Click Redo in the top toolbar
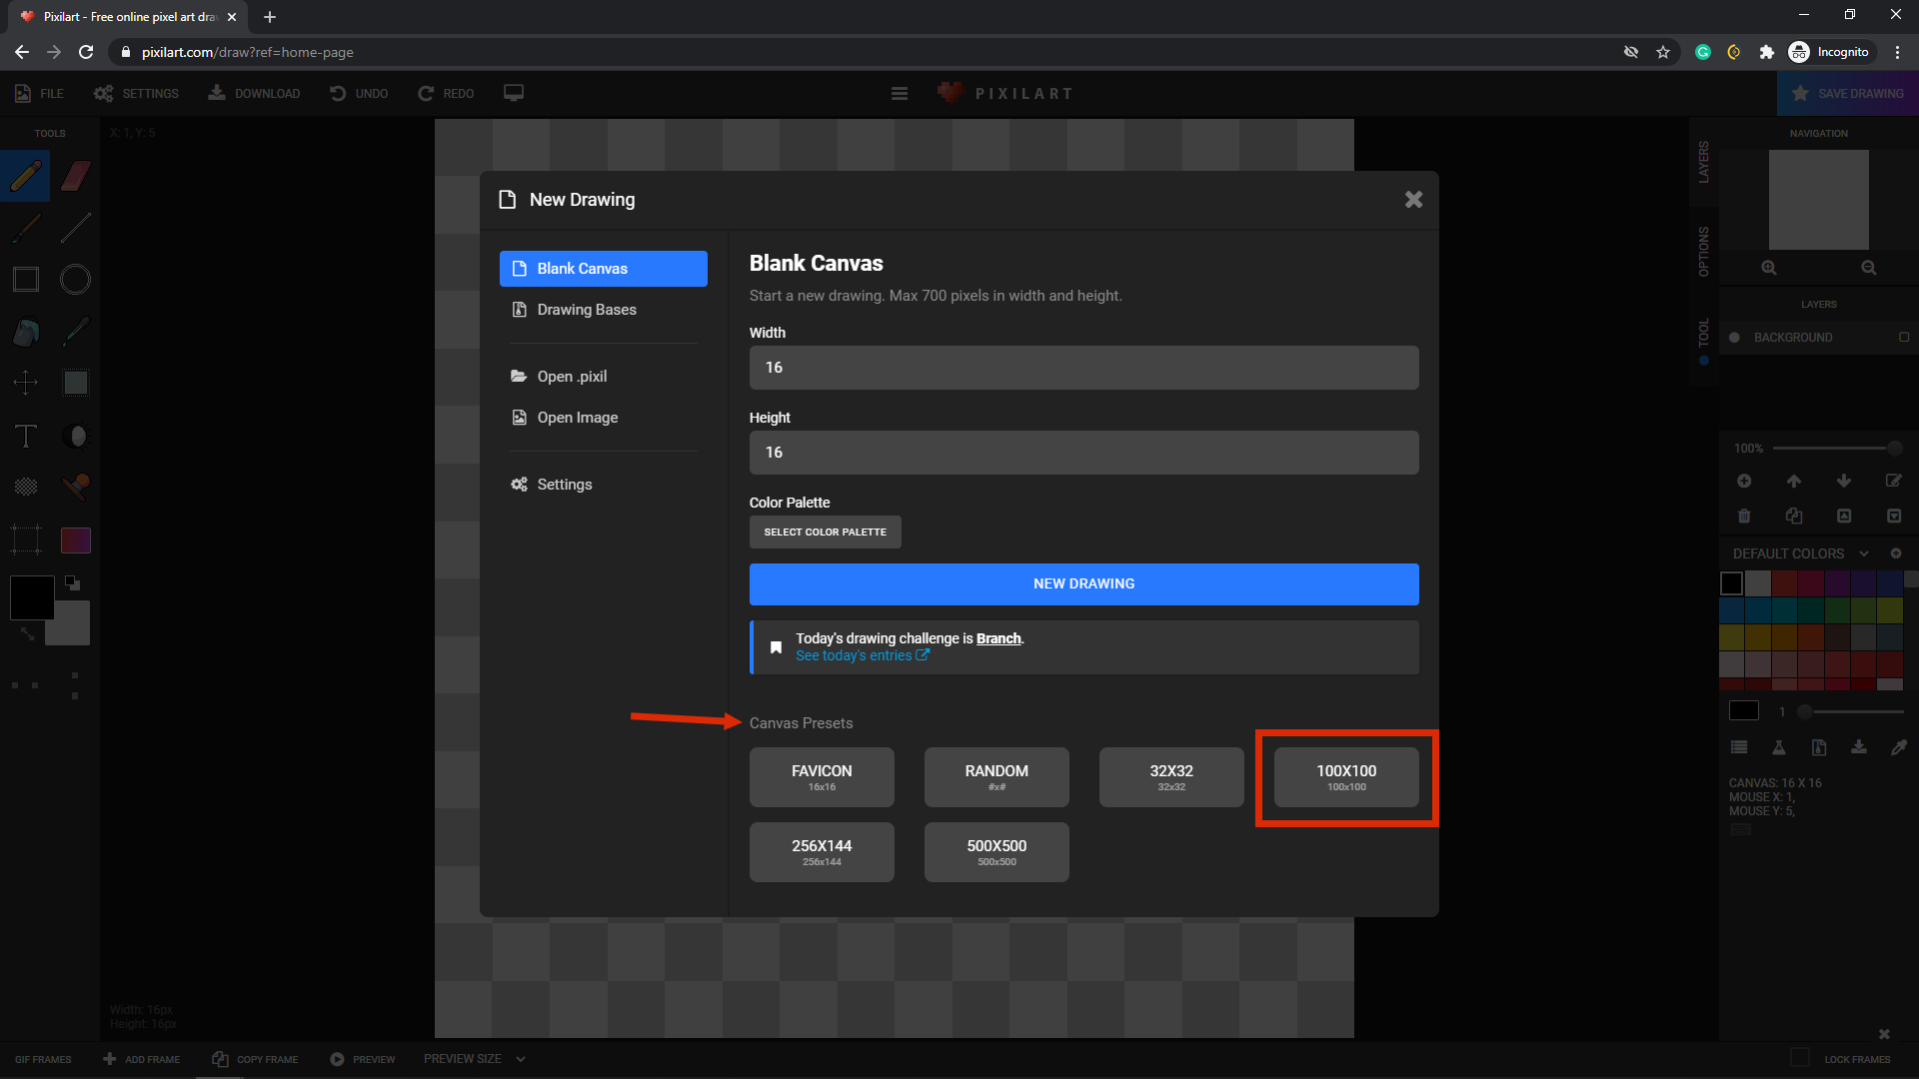 click(446, 93)
